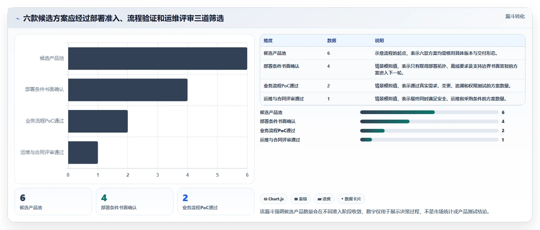Click the stat card showing 2 业务流程PoC通过
Image resolution: width=540 pixels, height=230 pixels.
click(216, 201)
